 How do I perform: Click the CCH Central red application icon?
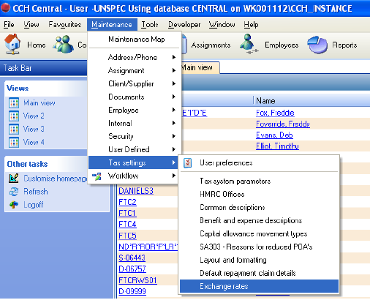(5, 7)
